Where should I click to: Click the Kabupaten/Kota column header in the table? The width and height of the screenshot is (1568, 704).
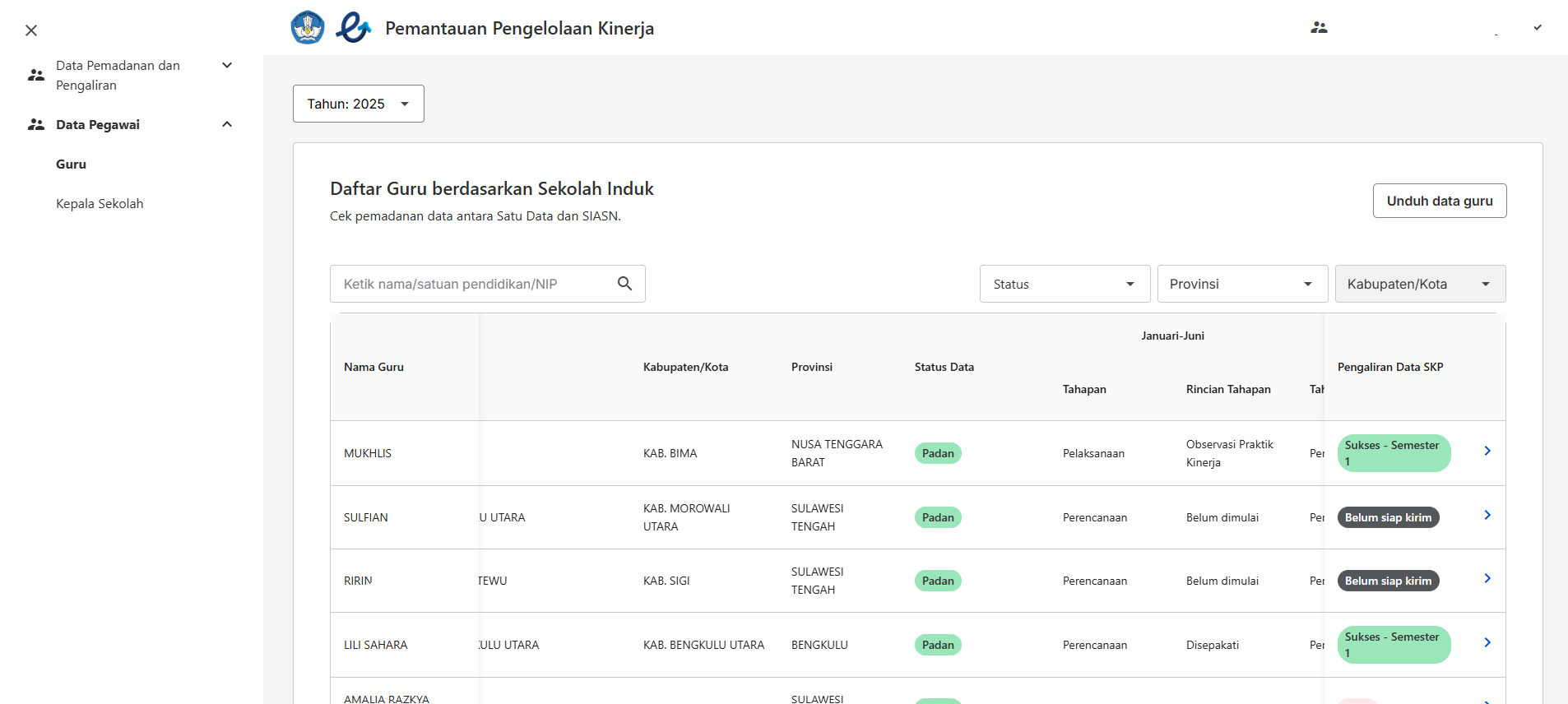point(686,367)
